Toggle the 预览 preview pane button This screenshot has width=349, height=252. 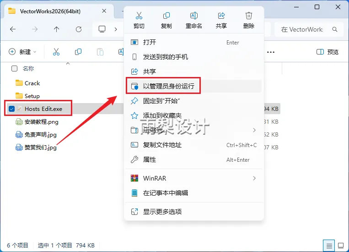(328, 52)
